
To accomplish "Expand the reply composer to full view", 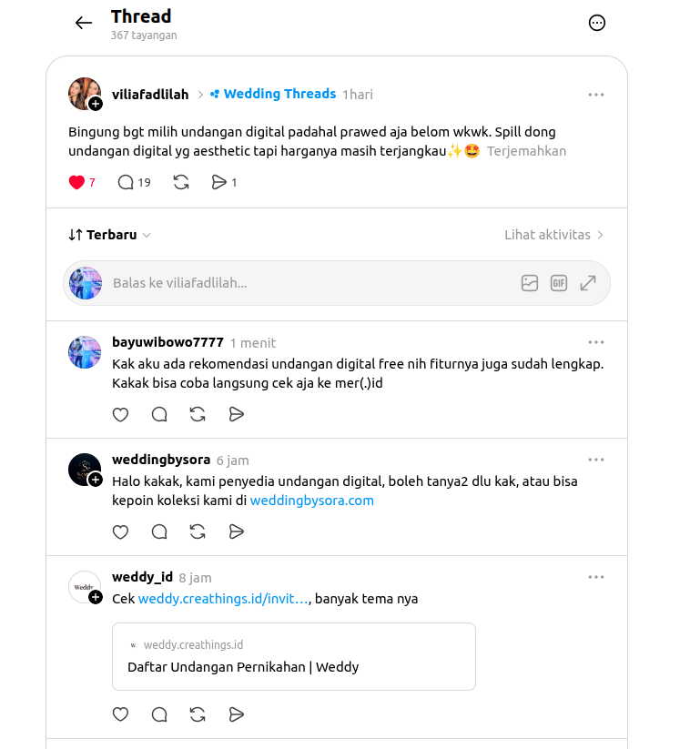I will 588,283.
